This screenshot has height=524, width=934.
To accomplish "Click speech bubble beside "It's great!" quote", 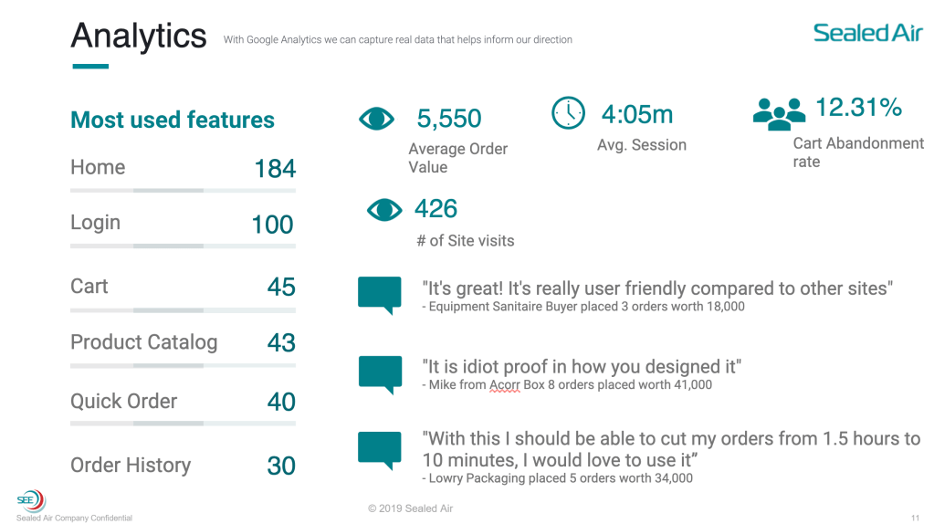I will (x=380, y=294).
